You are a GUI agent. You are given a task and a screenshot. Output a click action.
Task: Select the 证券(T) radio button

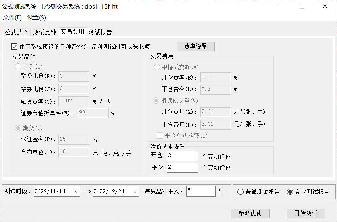pos(18,66)
